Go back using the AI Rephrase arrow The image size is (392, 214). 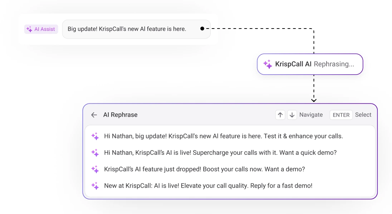(x=94, y=115)
